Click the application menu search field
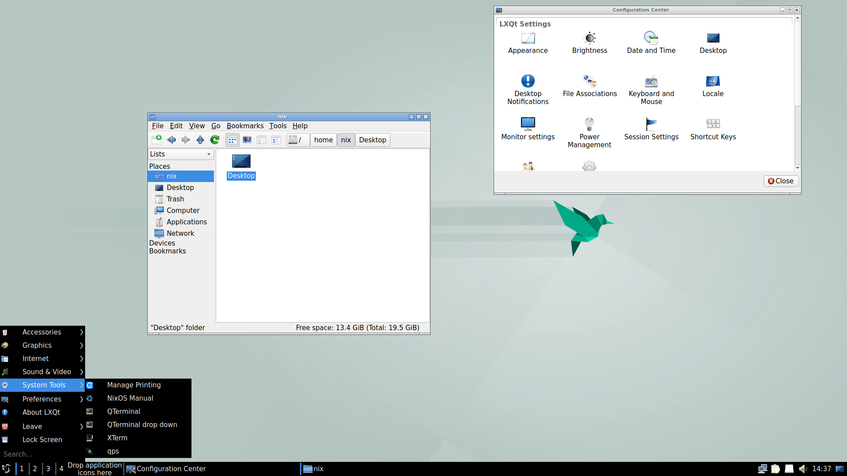847x476 pixels. (42, 454)
